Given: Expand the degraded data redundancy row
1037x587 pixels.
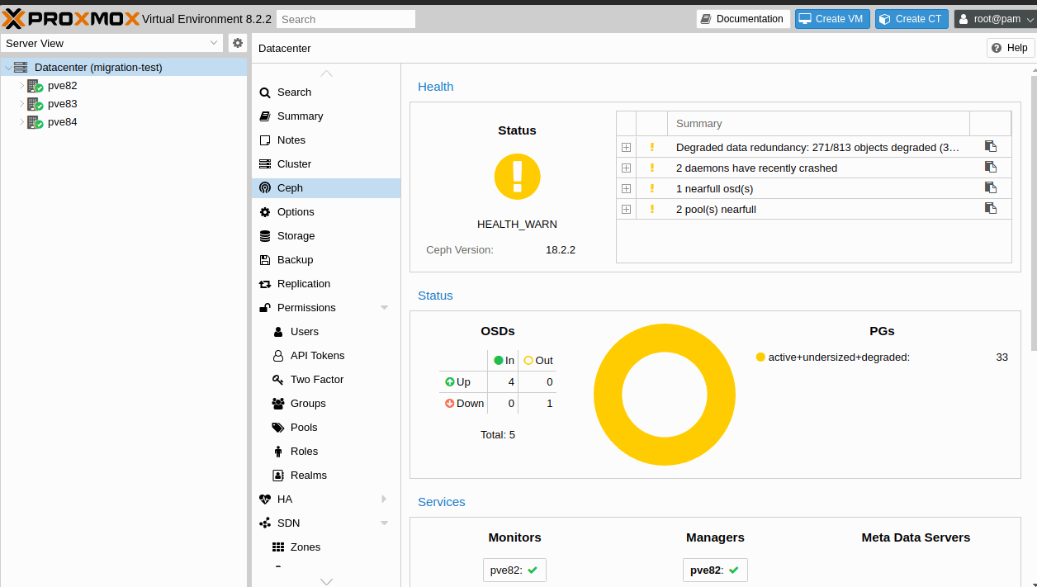Looking at the screenshot, I should (x=626, y=147).
